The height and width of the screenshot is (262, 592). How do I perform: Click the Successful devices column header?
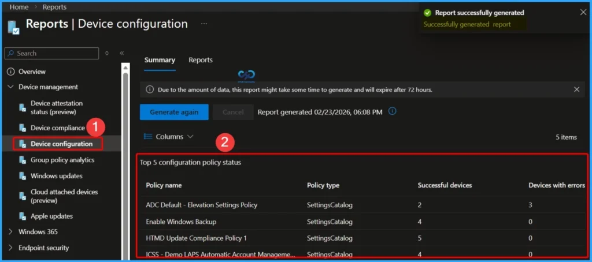(445, 185)
